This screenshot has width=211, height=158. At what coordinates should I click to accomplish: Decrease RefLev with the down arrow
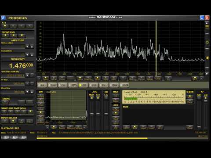(27, 47)
